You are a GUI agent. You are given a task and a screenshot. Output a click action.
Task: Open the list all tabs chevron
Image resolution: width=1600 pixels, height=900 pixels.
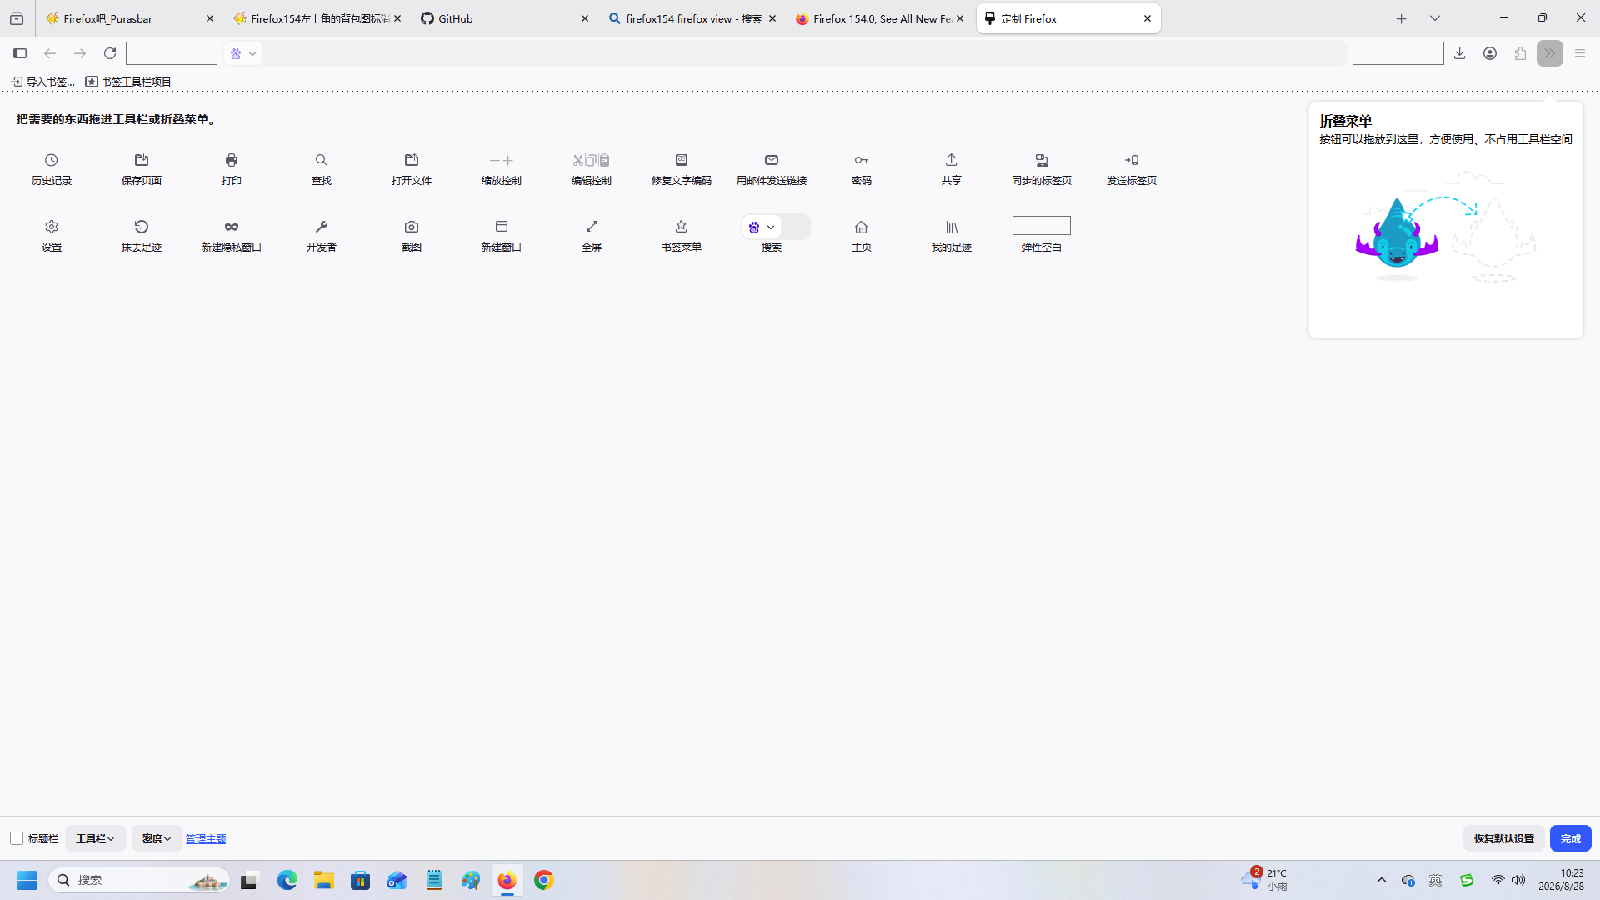coord(1435,18)
